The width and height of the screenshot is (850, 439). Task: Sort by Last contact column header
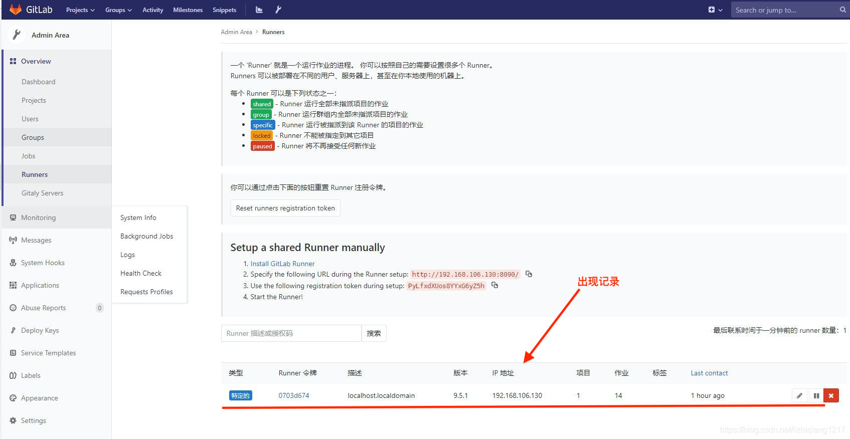[x=709, y=373]
